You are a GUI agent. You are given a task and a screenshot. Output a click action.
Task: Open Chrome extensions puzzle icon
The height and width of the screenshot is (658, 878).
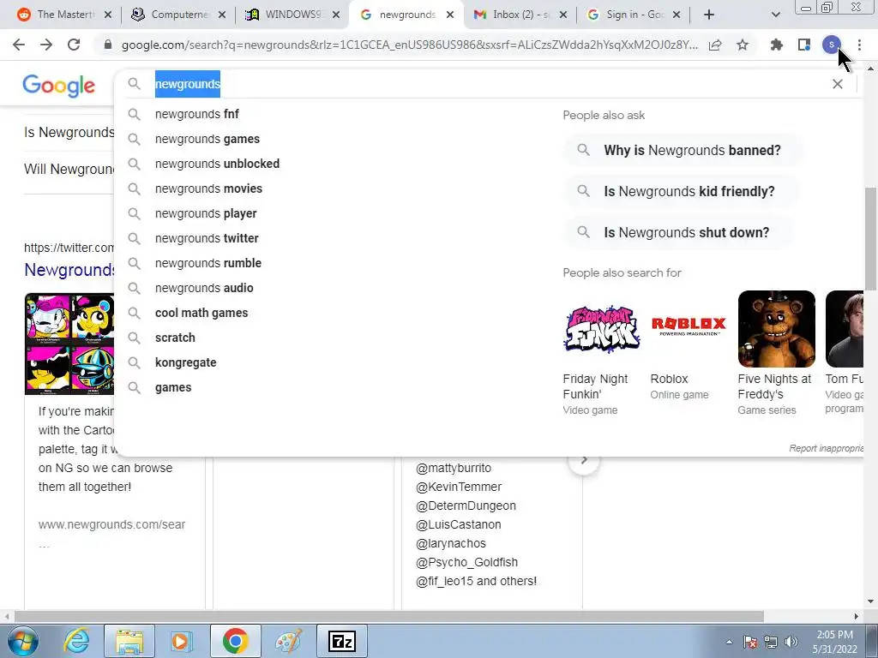click(x=777, y=45)
